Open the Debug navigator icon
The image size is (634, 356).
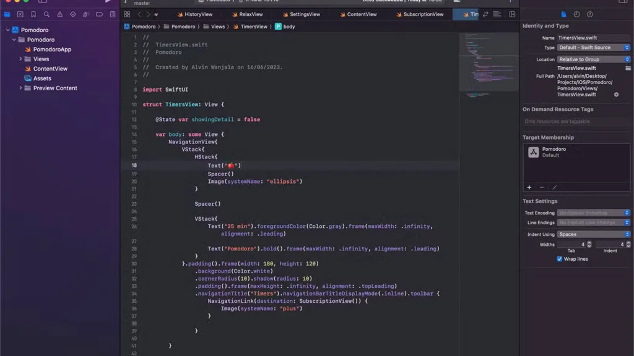(86, 14)
